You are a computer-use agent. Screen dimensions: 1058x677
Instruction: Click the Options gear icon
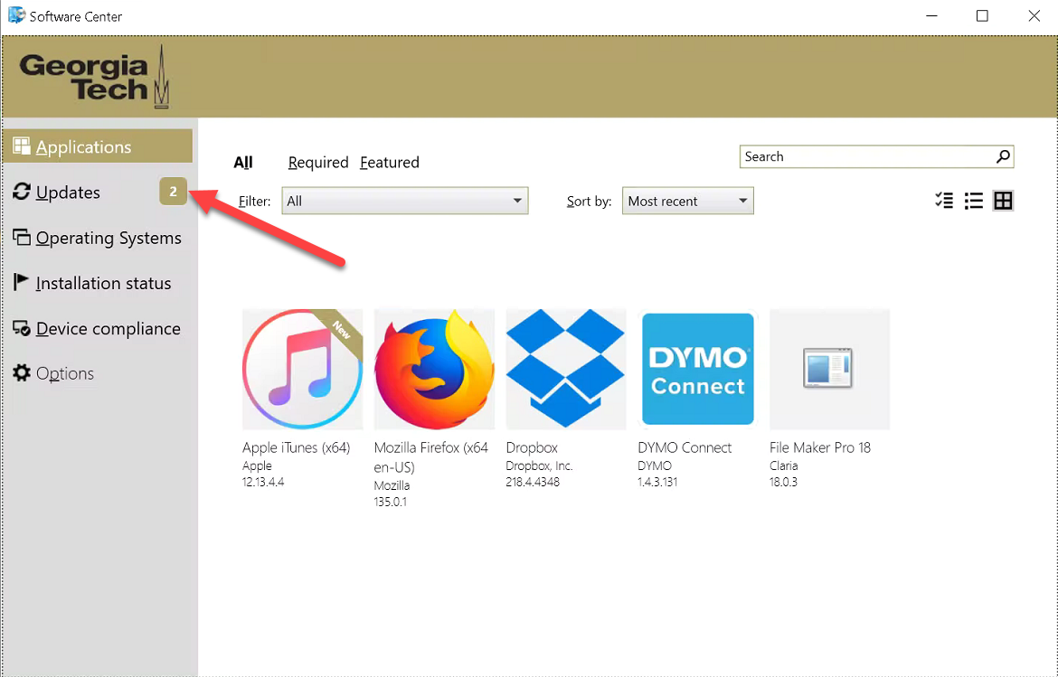(22, 373)
